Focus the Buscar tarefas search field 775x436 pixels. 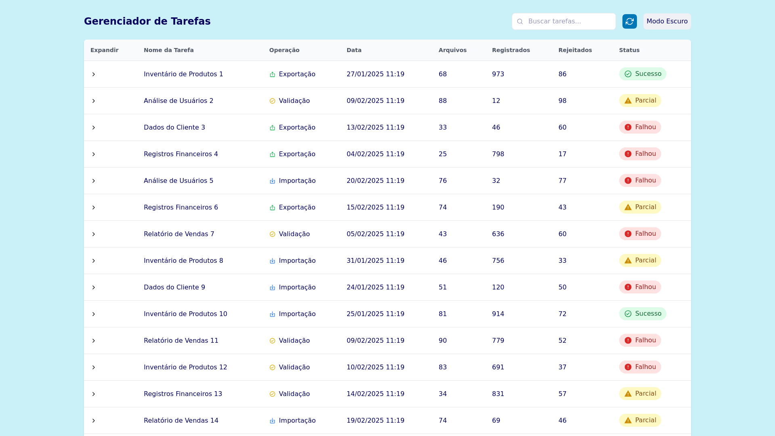pyautogui.click(x=569, y=21)
